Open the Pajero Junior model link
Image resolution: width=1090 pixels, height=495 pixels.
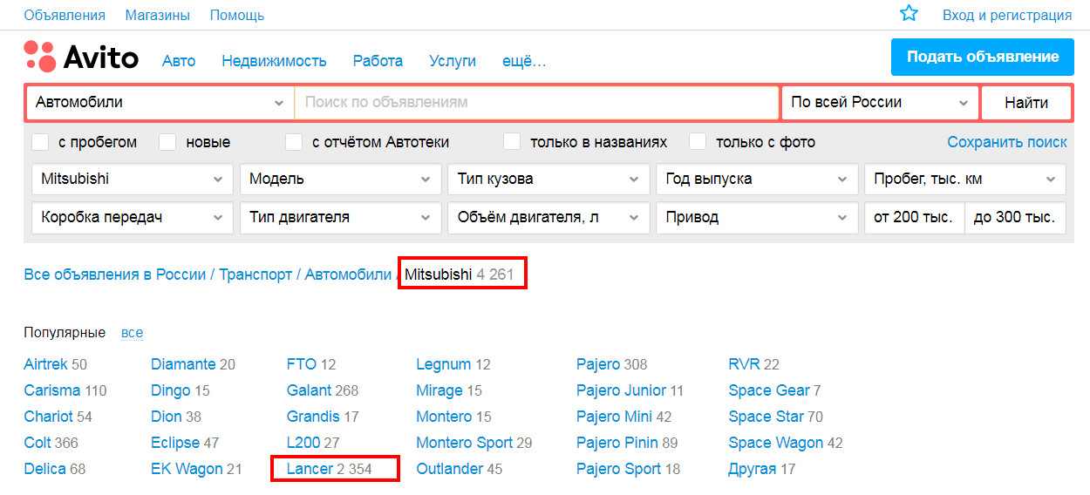(621, 390)
